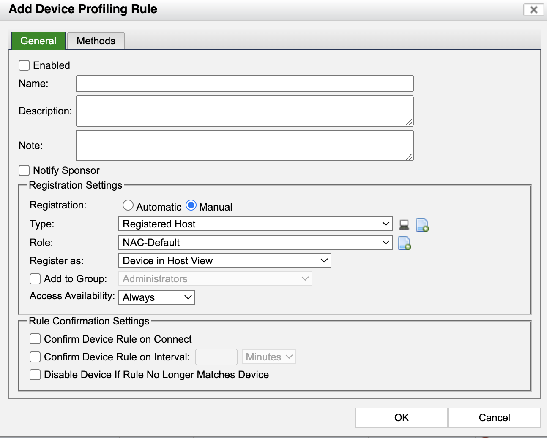Tick the Add to Group checkbox
The width and height of the screenshot is (547, 438).
pos(36,279)
